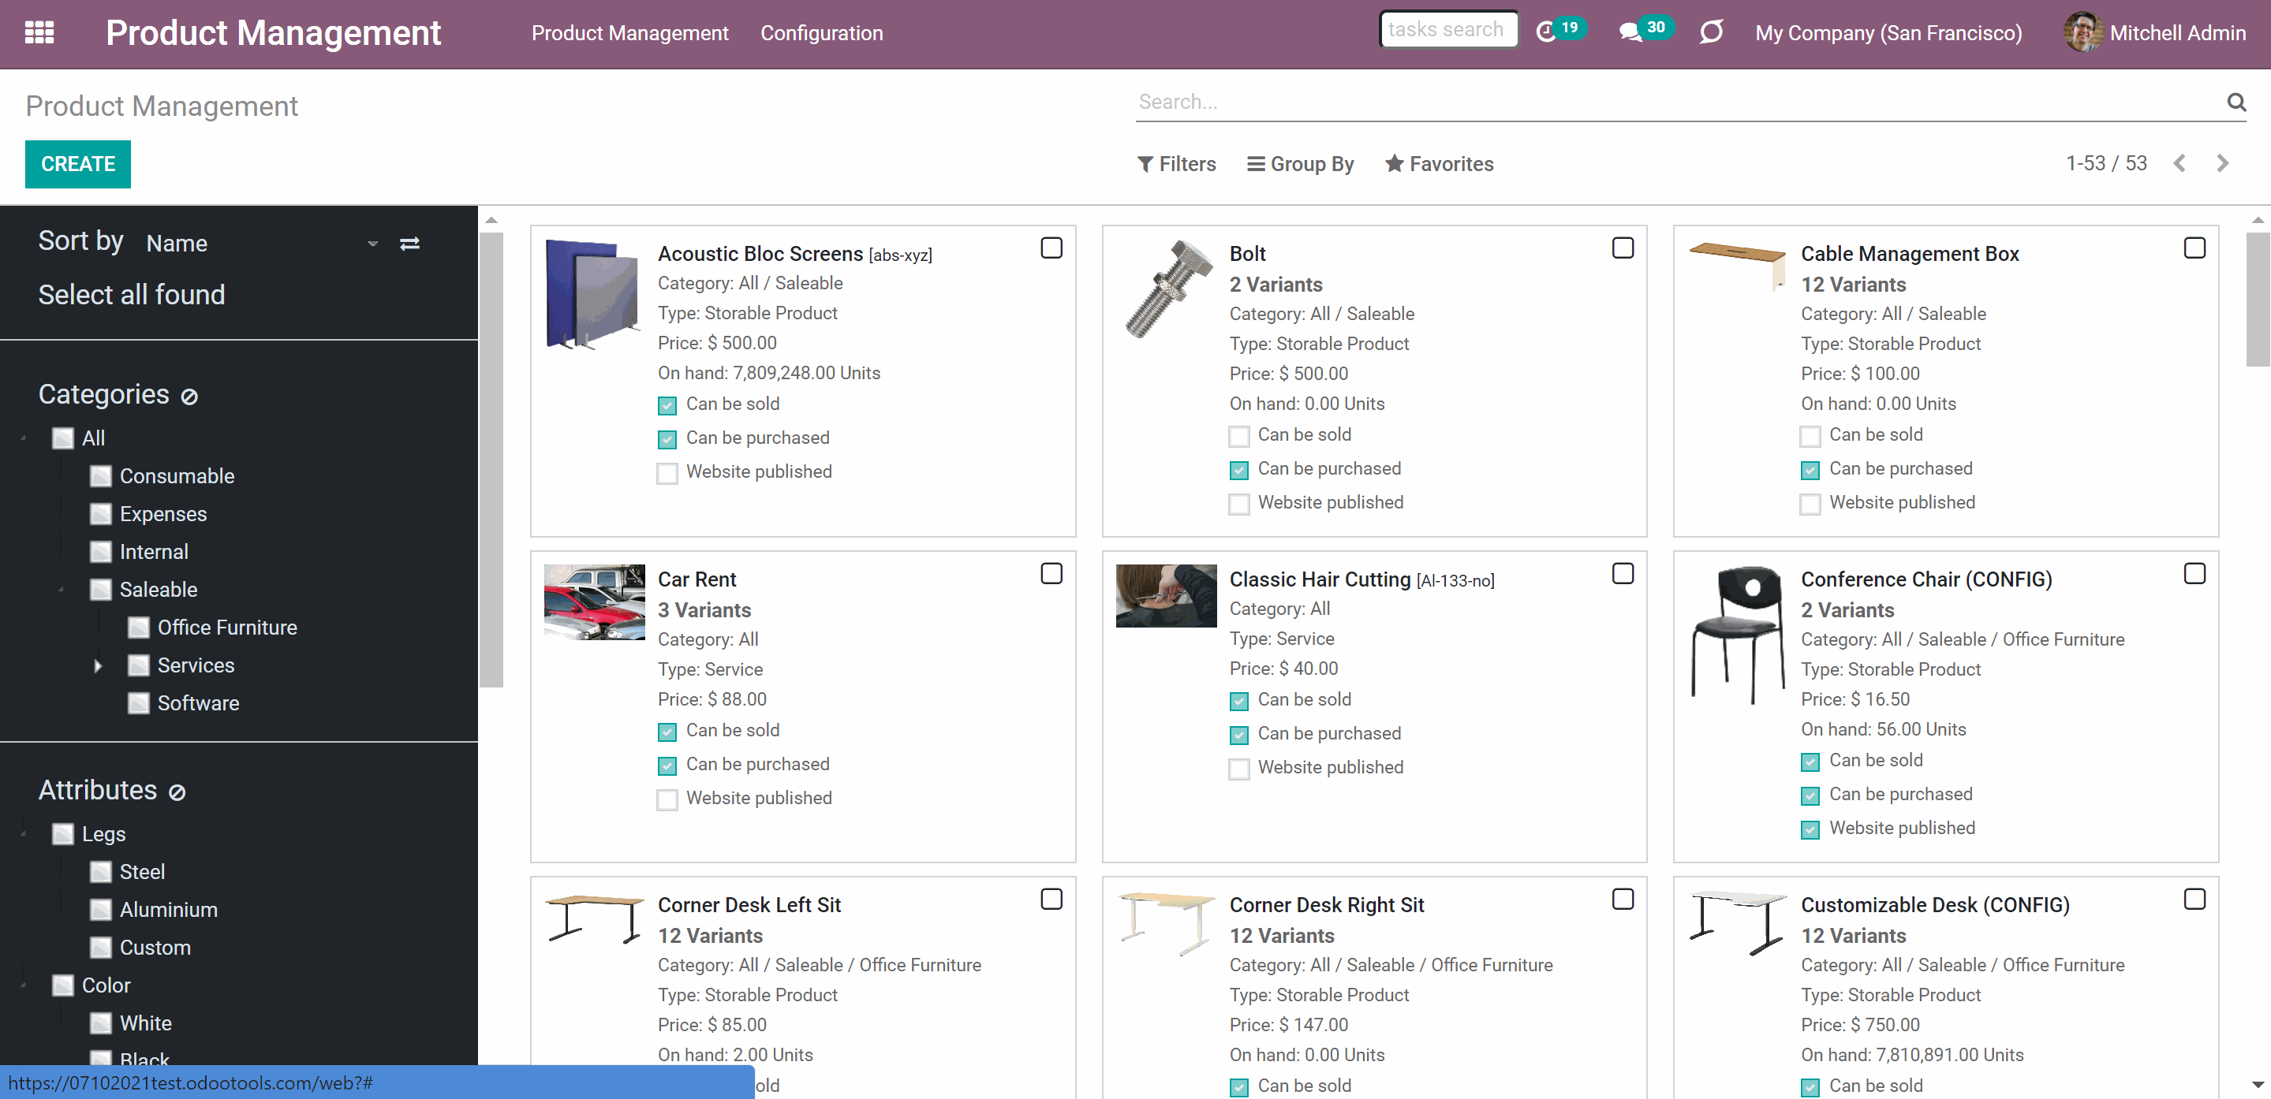This screenshot has height=1099, width=2271.
Task: Select the Cable Management Box card checkbox
Action: point(2194,248)
